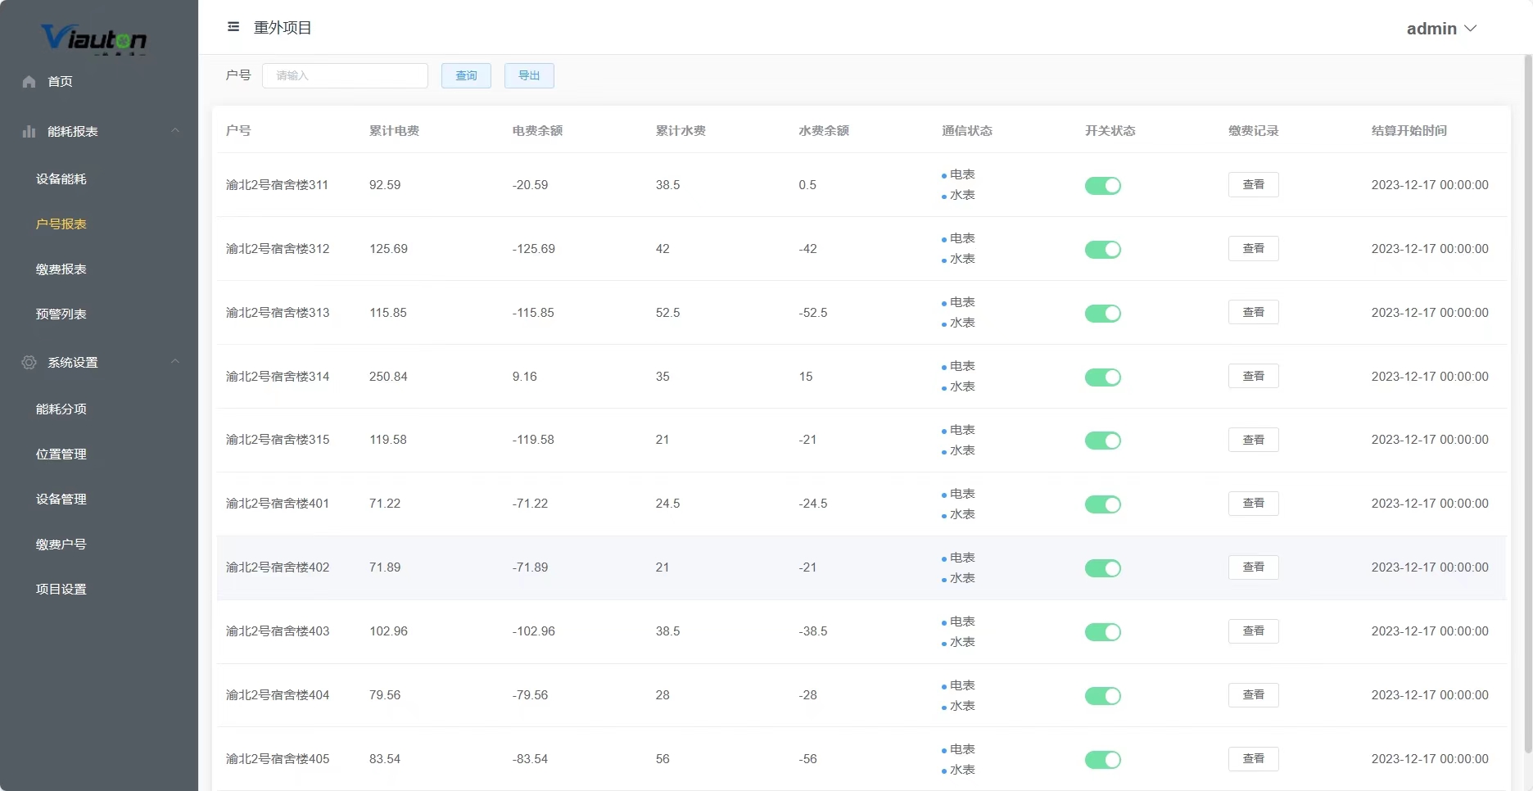
Task: Open 设备能耗 menu item
Action: [x=61, y=179]
